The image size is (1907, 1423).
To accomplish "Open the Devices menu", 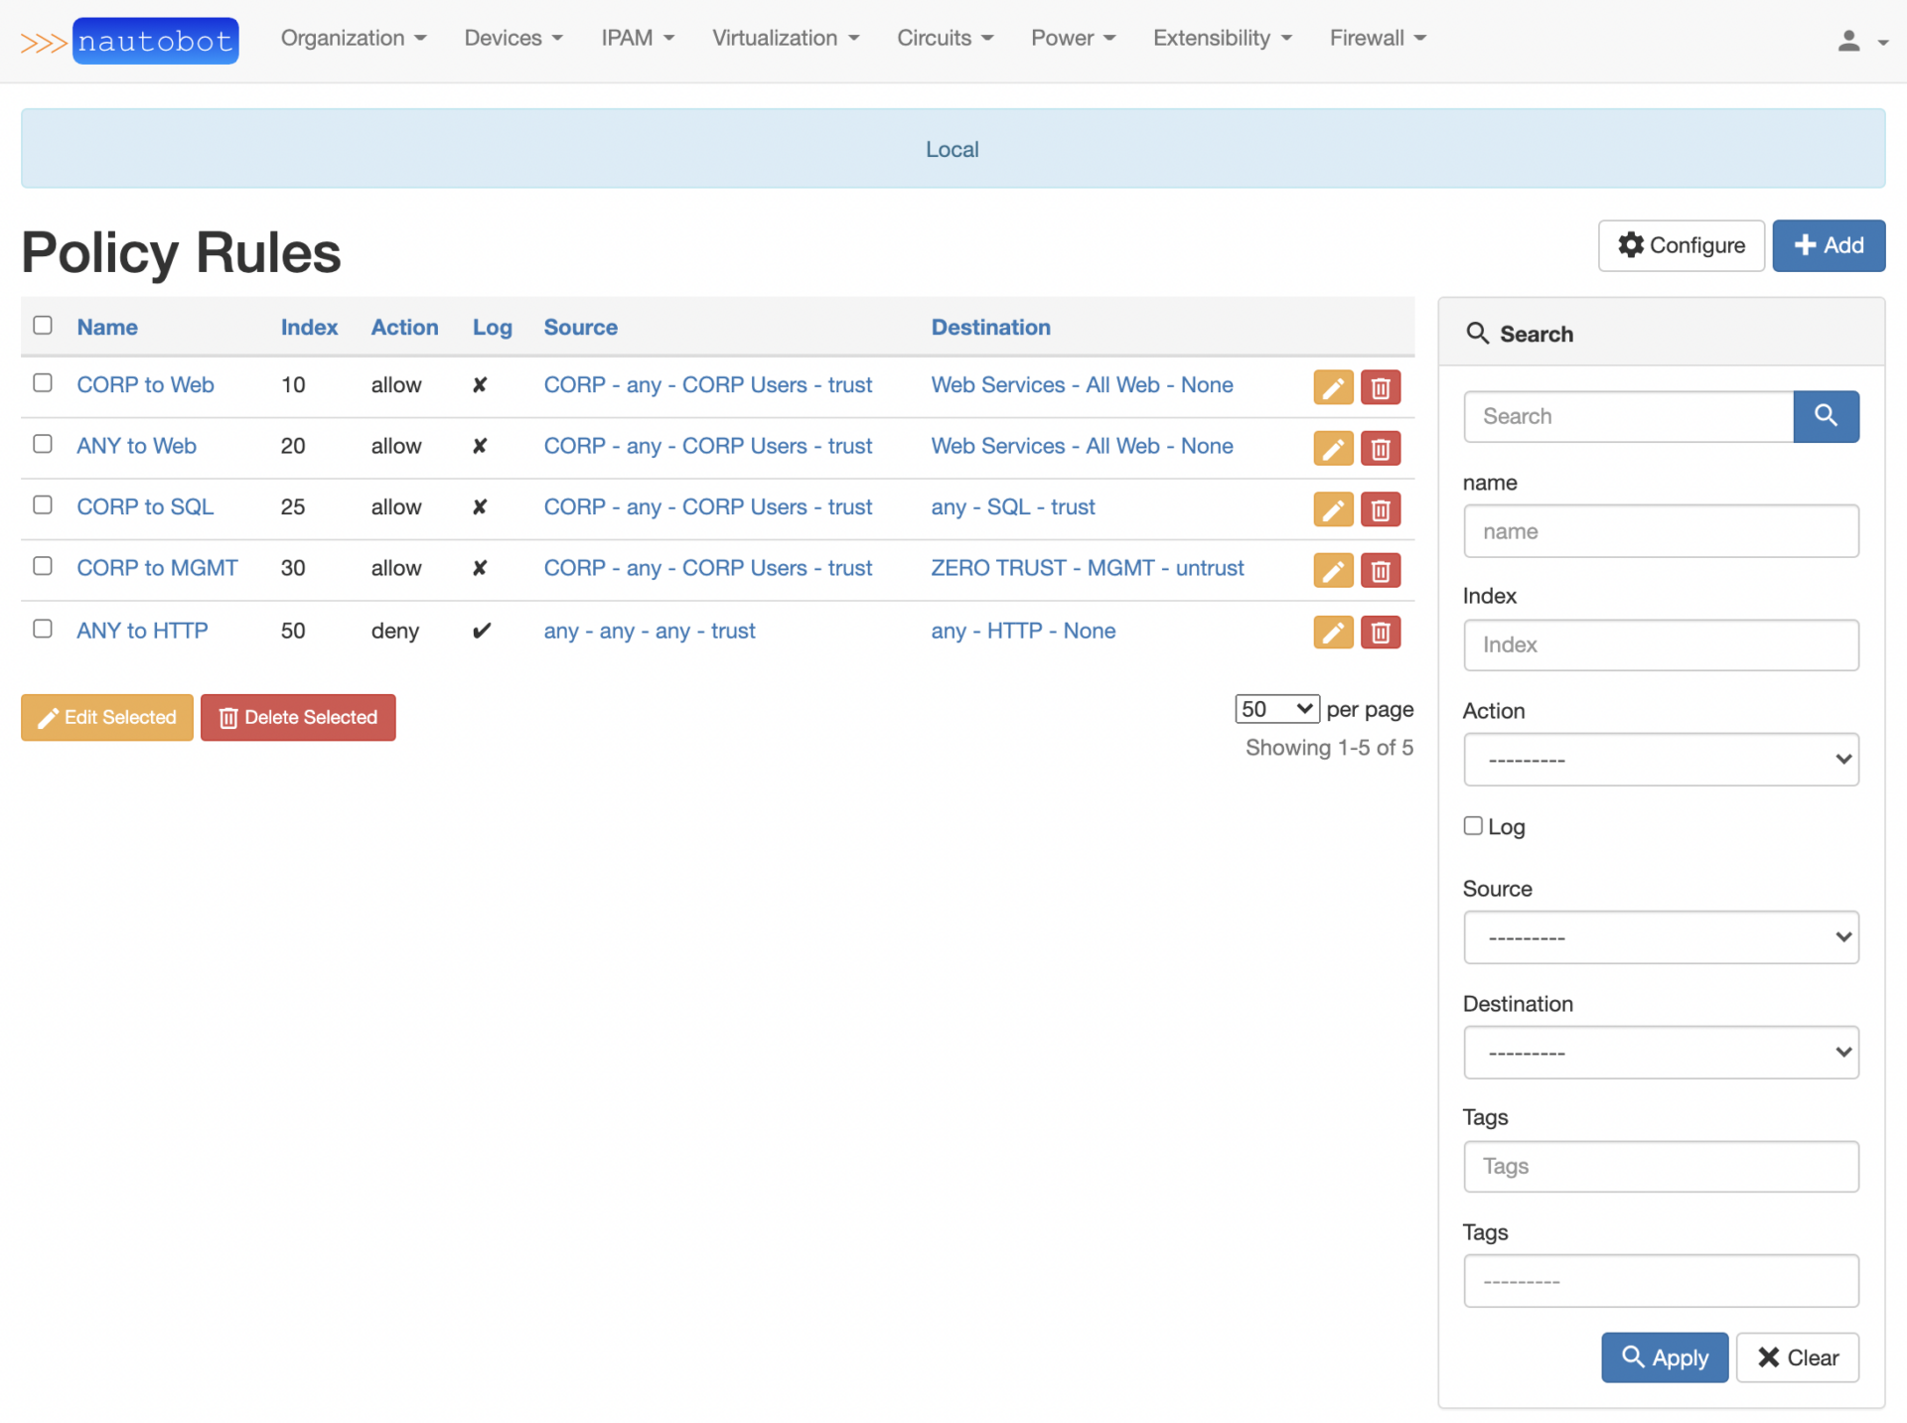I will [x=513, y=39].
